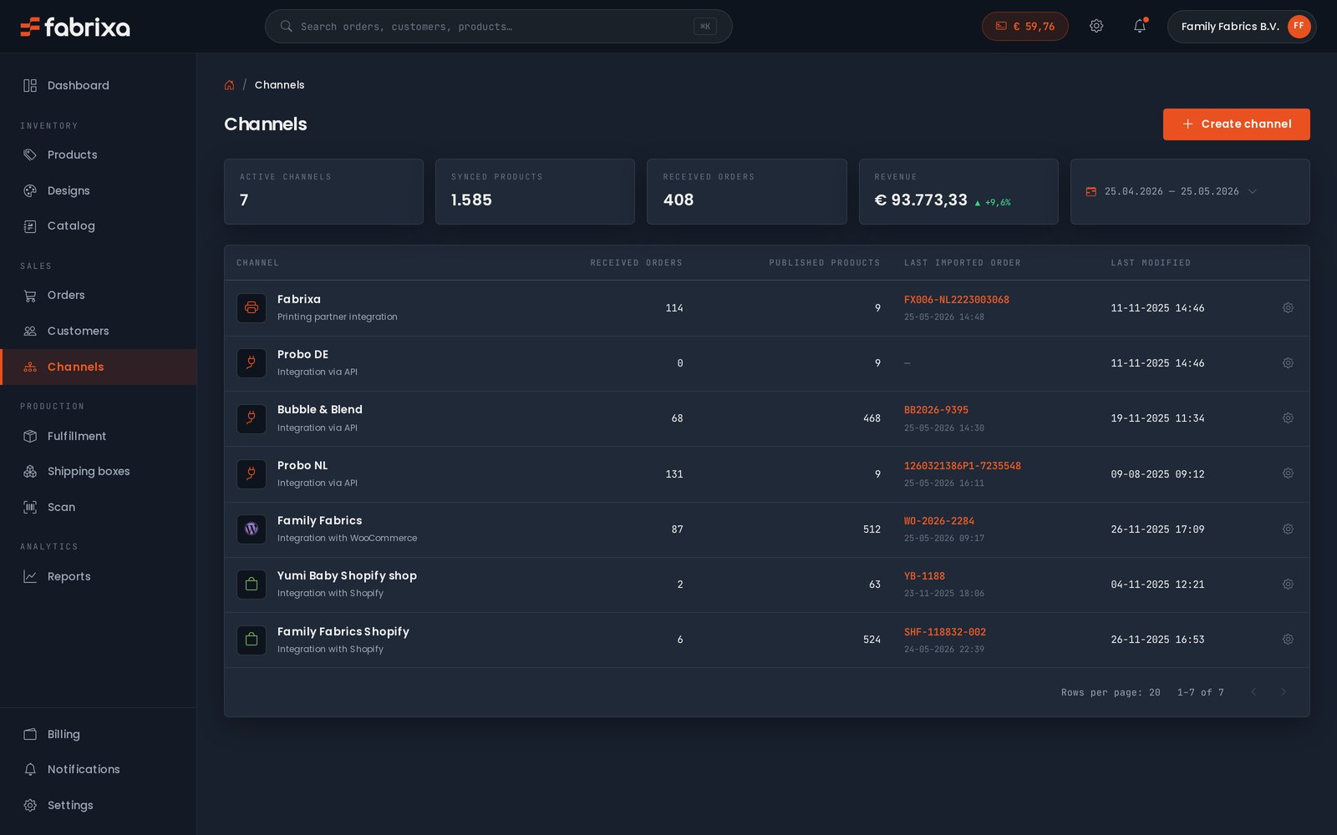
Task: Click the Shopify bag icon of Family Fabrics Shopify
Action: click(x=252, y=640)
